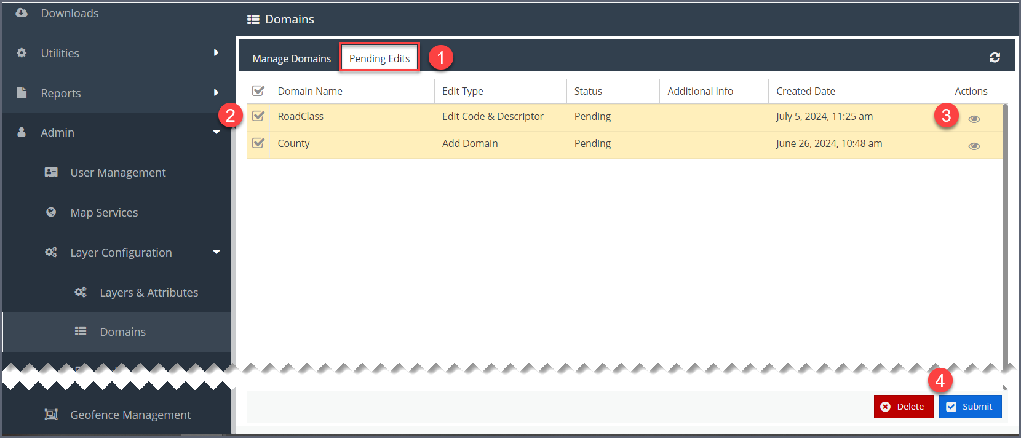
Task: Click the Geofence Management icon
Action: (51, 415)
